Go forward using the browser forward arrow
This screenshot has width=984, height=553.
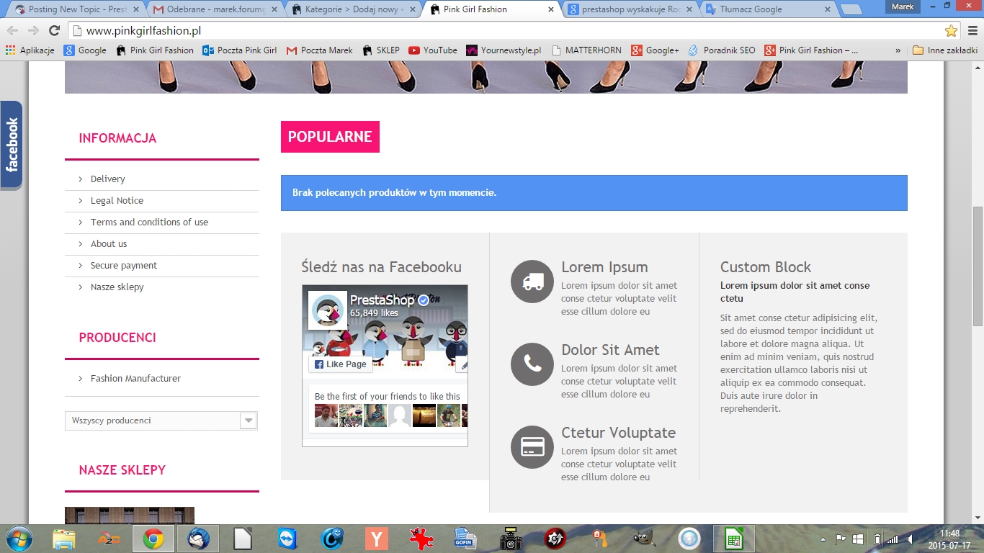(33, 31)
